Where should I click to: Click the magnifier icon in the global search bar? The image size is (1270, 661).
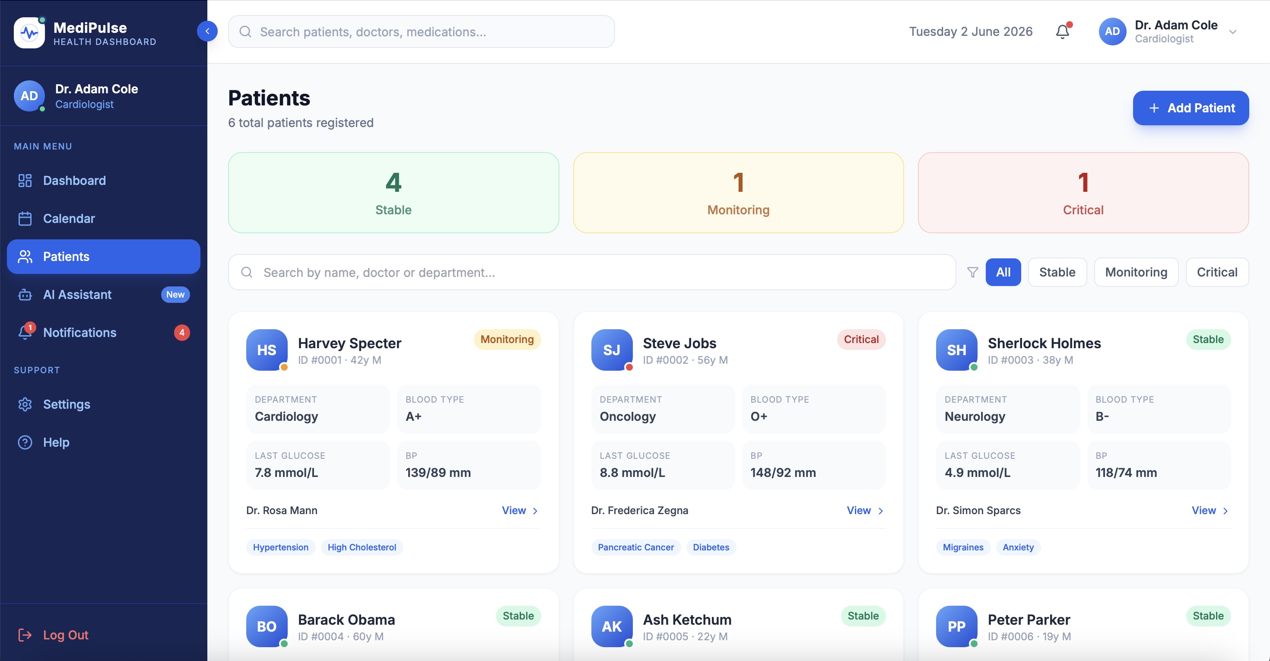pos(245,32)
